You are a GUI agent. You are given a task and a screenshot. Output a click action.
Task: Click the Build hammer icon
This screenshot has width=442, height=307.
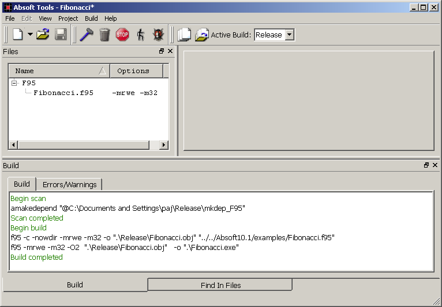pyautogui.click(x=86, y=35)
